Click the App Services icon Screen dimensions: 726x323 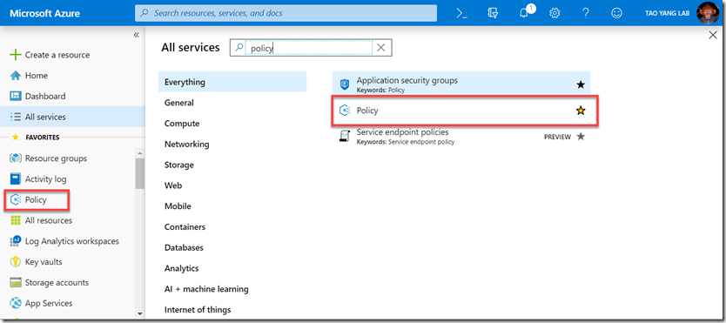point(16,304)
